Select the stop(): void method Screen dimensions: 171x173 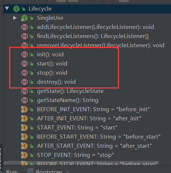click(52, 73)
